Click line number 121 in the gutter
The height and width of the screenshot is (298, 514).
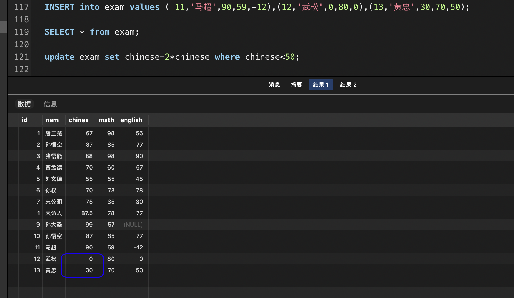click(21, 57)
